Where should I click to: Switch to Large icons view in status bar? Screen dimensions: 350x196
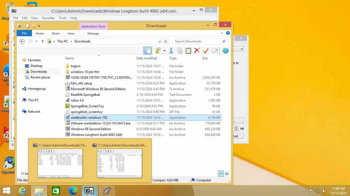point(227,173)
